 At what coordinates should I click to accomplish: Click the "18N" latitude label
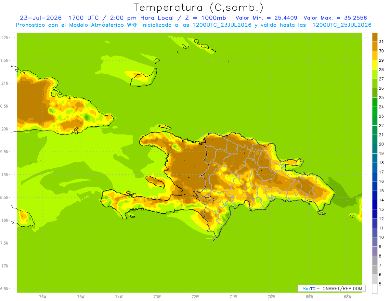coord(5,220)
